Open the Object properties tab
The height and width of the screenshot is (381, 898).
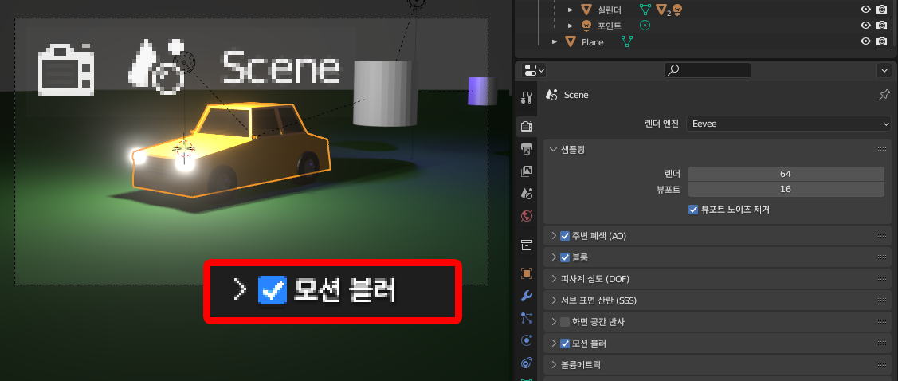click(x=527, y=273)
